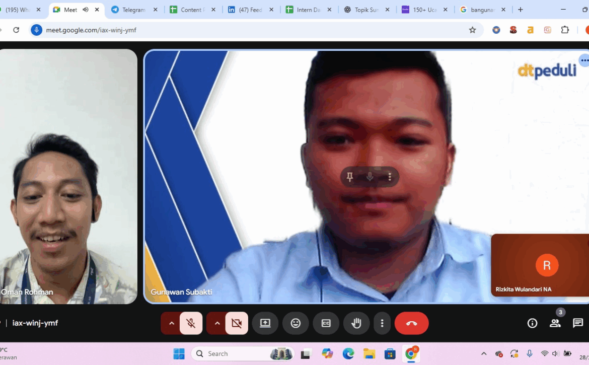Click the red Leave call button
589x365 pixels.
tap(411, 323)
